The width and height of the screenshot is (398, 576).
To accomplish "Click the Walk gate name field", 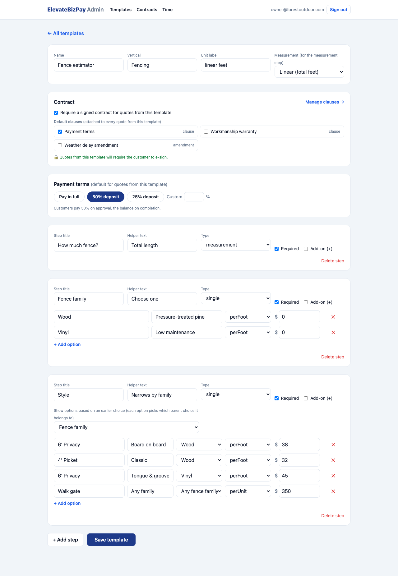I will pos(89,491).
